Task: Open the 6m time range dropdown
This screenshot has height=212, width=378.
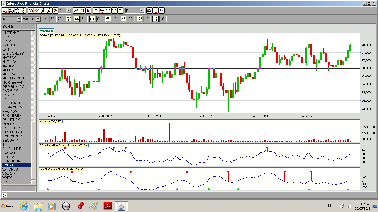Action: (x=68, y=10)
